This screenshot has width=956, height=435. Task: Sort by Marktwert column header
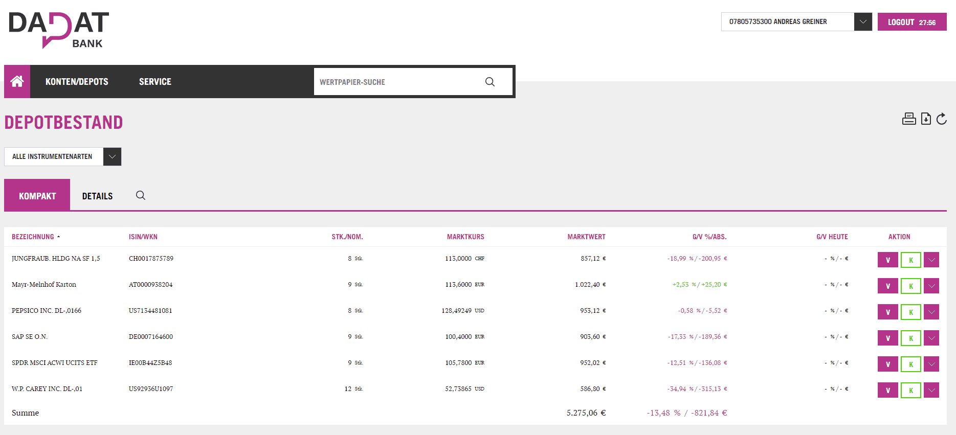coord(586,237)
